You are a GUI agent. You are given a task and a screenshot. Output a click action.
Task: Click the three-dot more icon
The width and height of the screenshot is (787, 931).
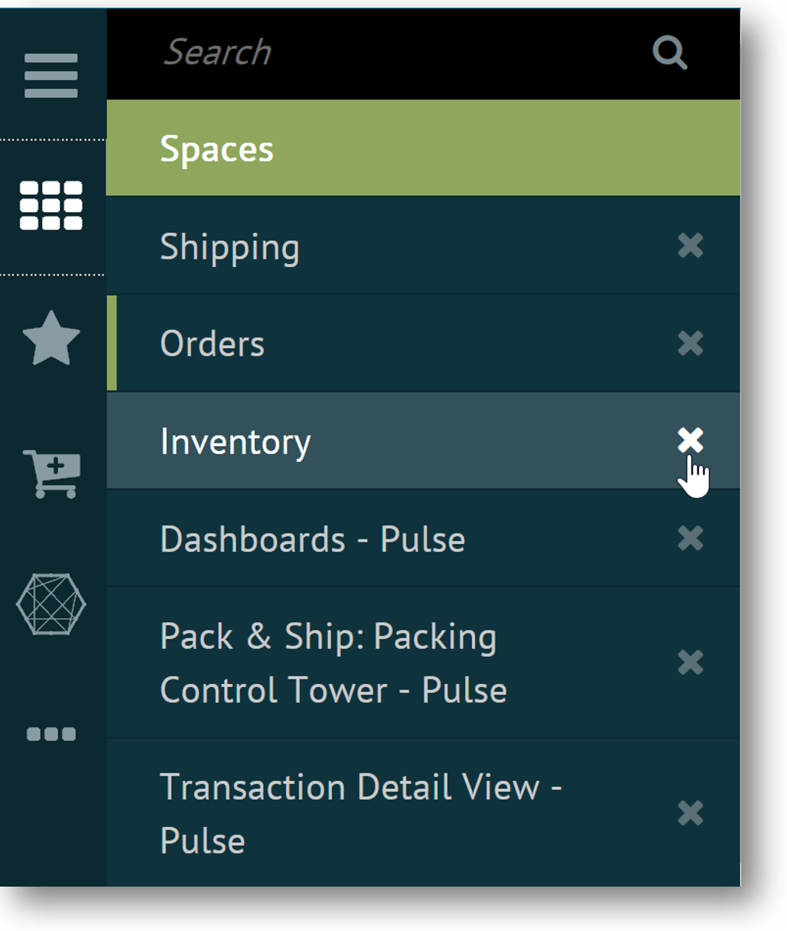click(51, 734)
